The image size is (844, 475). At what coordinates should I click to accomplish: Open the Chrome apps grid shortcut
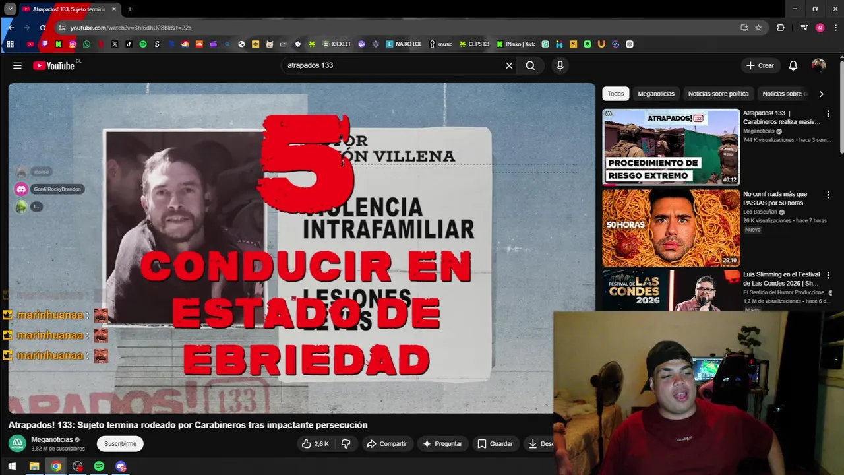coord(11,44)
